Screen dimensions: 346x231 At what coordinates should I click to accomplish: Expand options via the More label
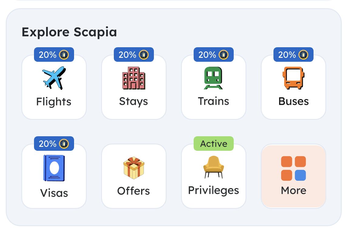[293, 190]
